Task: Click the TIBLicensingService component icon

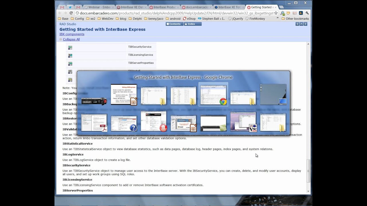Action: (70, 56)
